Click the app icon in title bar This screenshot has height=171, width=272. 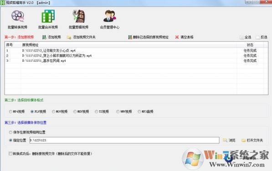[2, 3]
